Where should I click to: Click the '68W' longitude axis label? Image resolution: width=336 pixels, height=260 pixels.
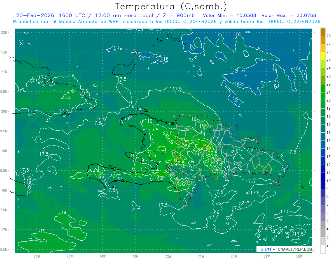(x=299, y=256)
